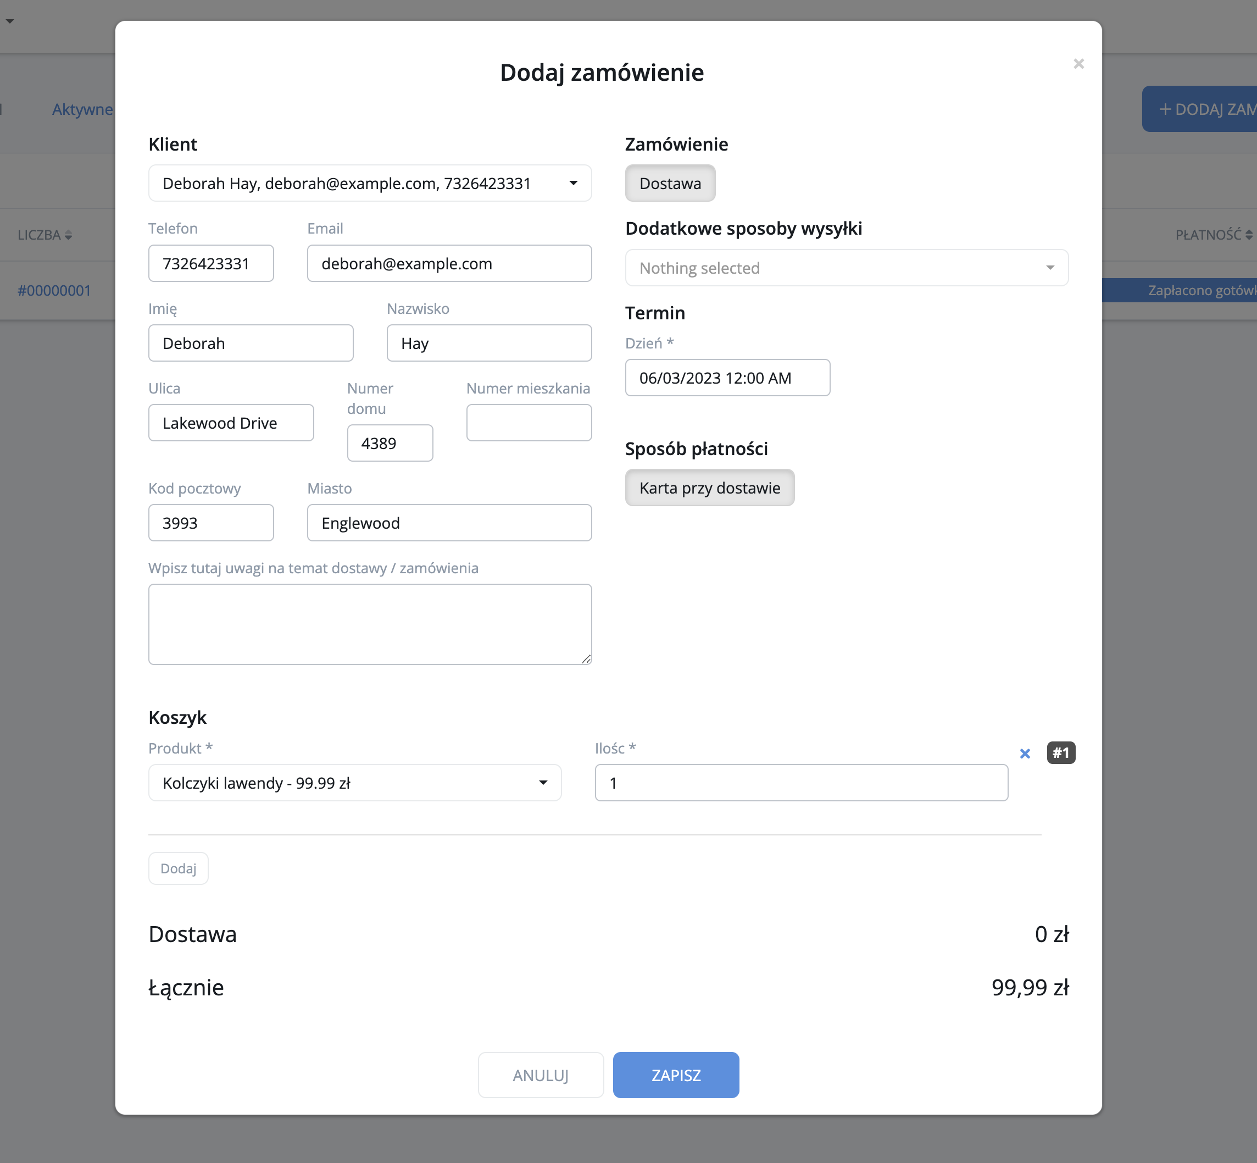This screenshot has width=1257, height=1163.
Task: Click the Ilość quantity field
Action: tap(801, 783)
